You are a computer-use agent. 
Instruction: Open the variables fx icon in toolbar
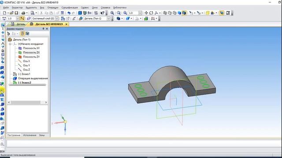[x=89, y=13]
